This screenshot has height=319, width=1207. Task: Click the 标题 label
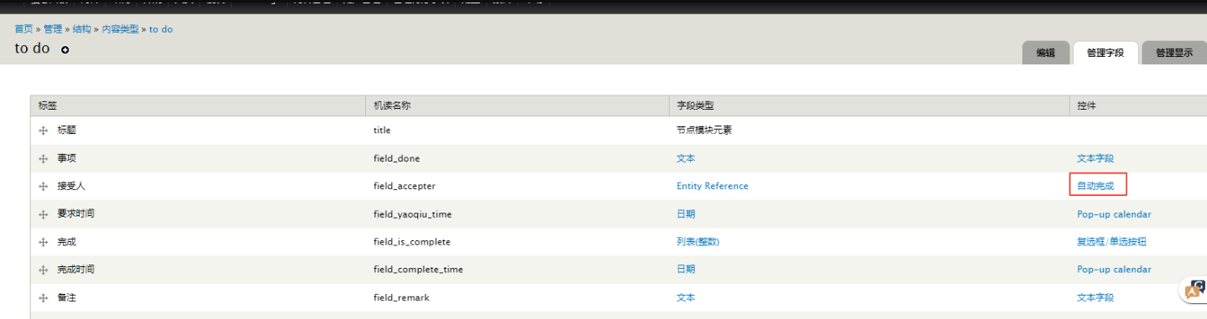click(x=66, y=131)
